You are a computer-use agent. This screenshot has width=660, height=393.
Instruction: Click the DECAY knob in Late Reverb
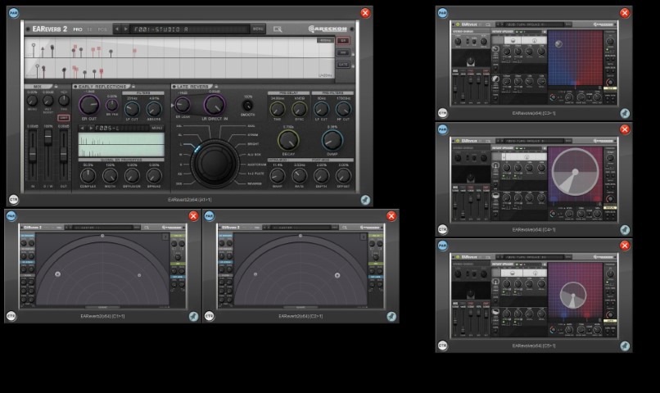[x=288, y=140]
